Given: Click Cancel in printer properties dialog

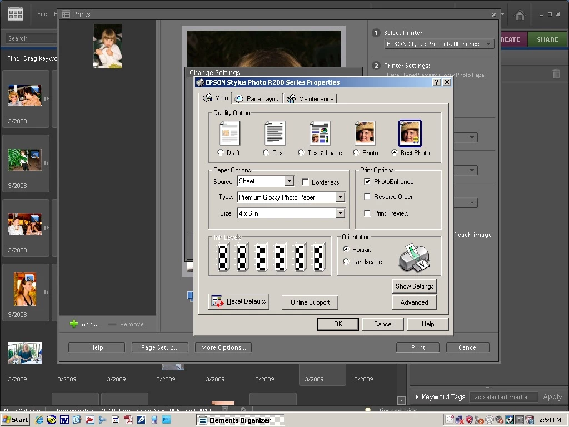Looking at the screenshot, I should click(x=383, y=324).
